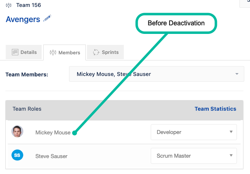Image resolution: width=250 pixels, height=174 pixels.
Task: Click Mickey Mouse's avatar photo
Action: click(x=18, y=132)
